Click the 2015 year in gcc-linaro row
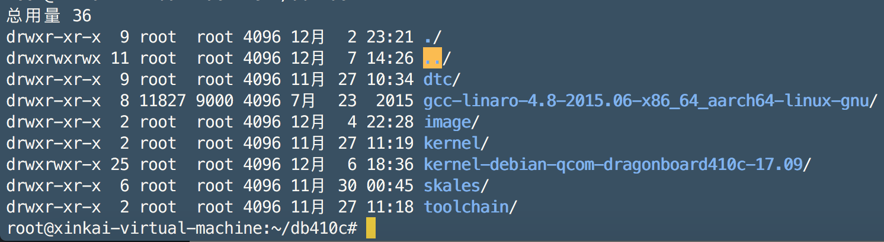 coord(395,101)
